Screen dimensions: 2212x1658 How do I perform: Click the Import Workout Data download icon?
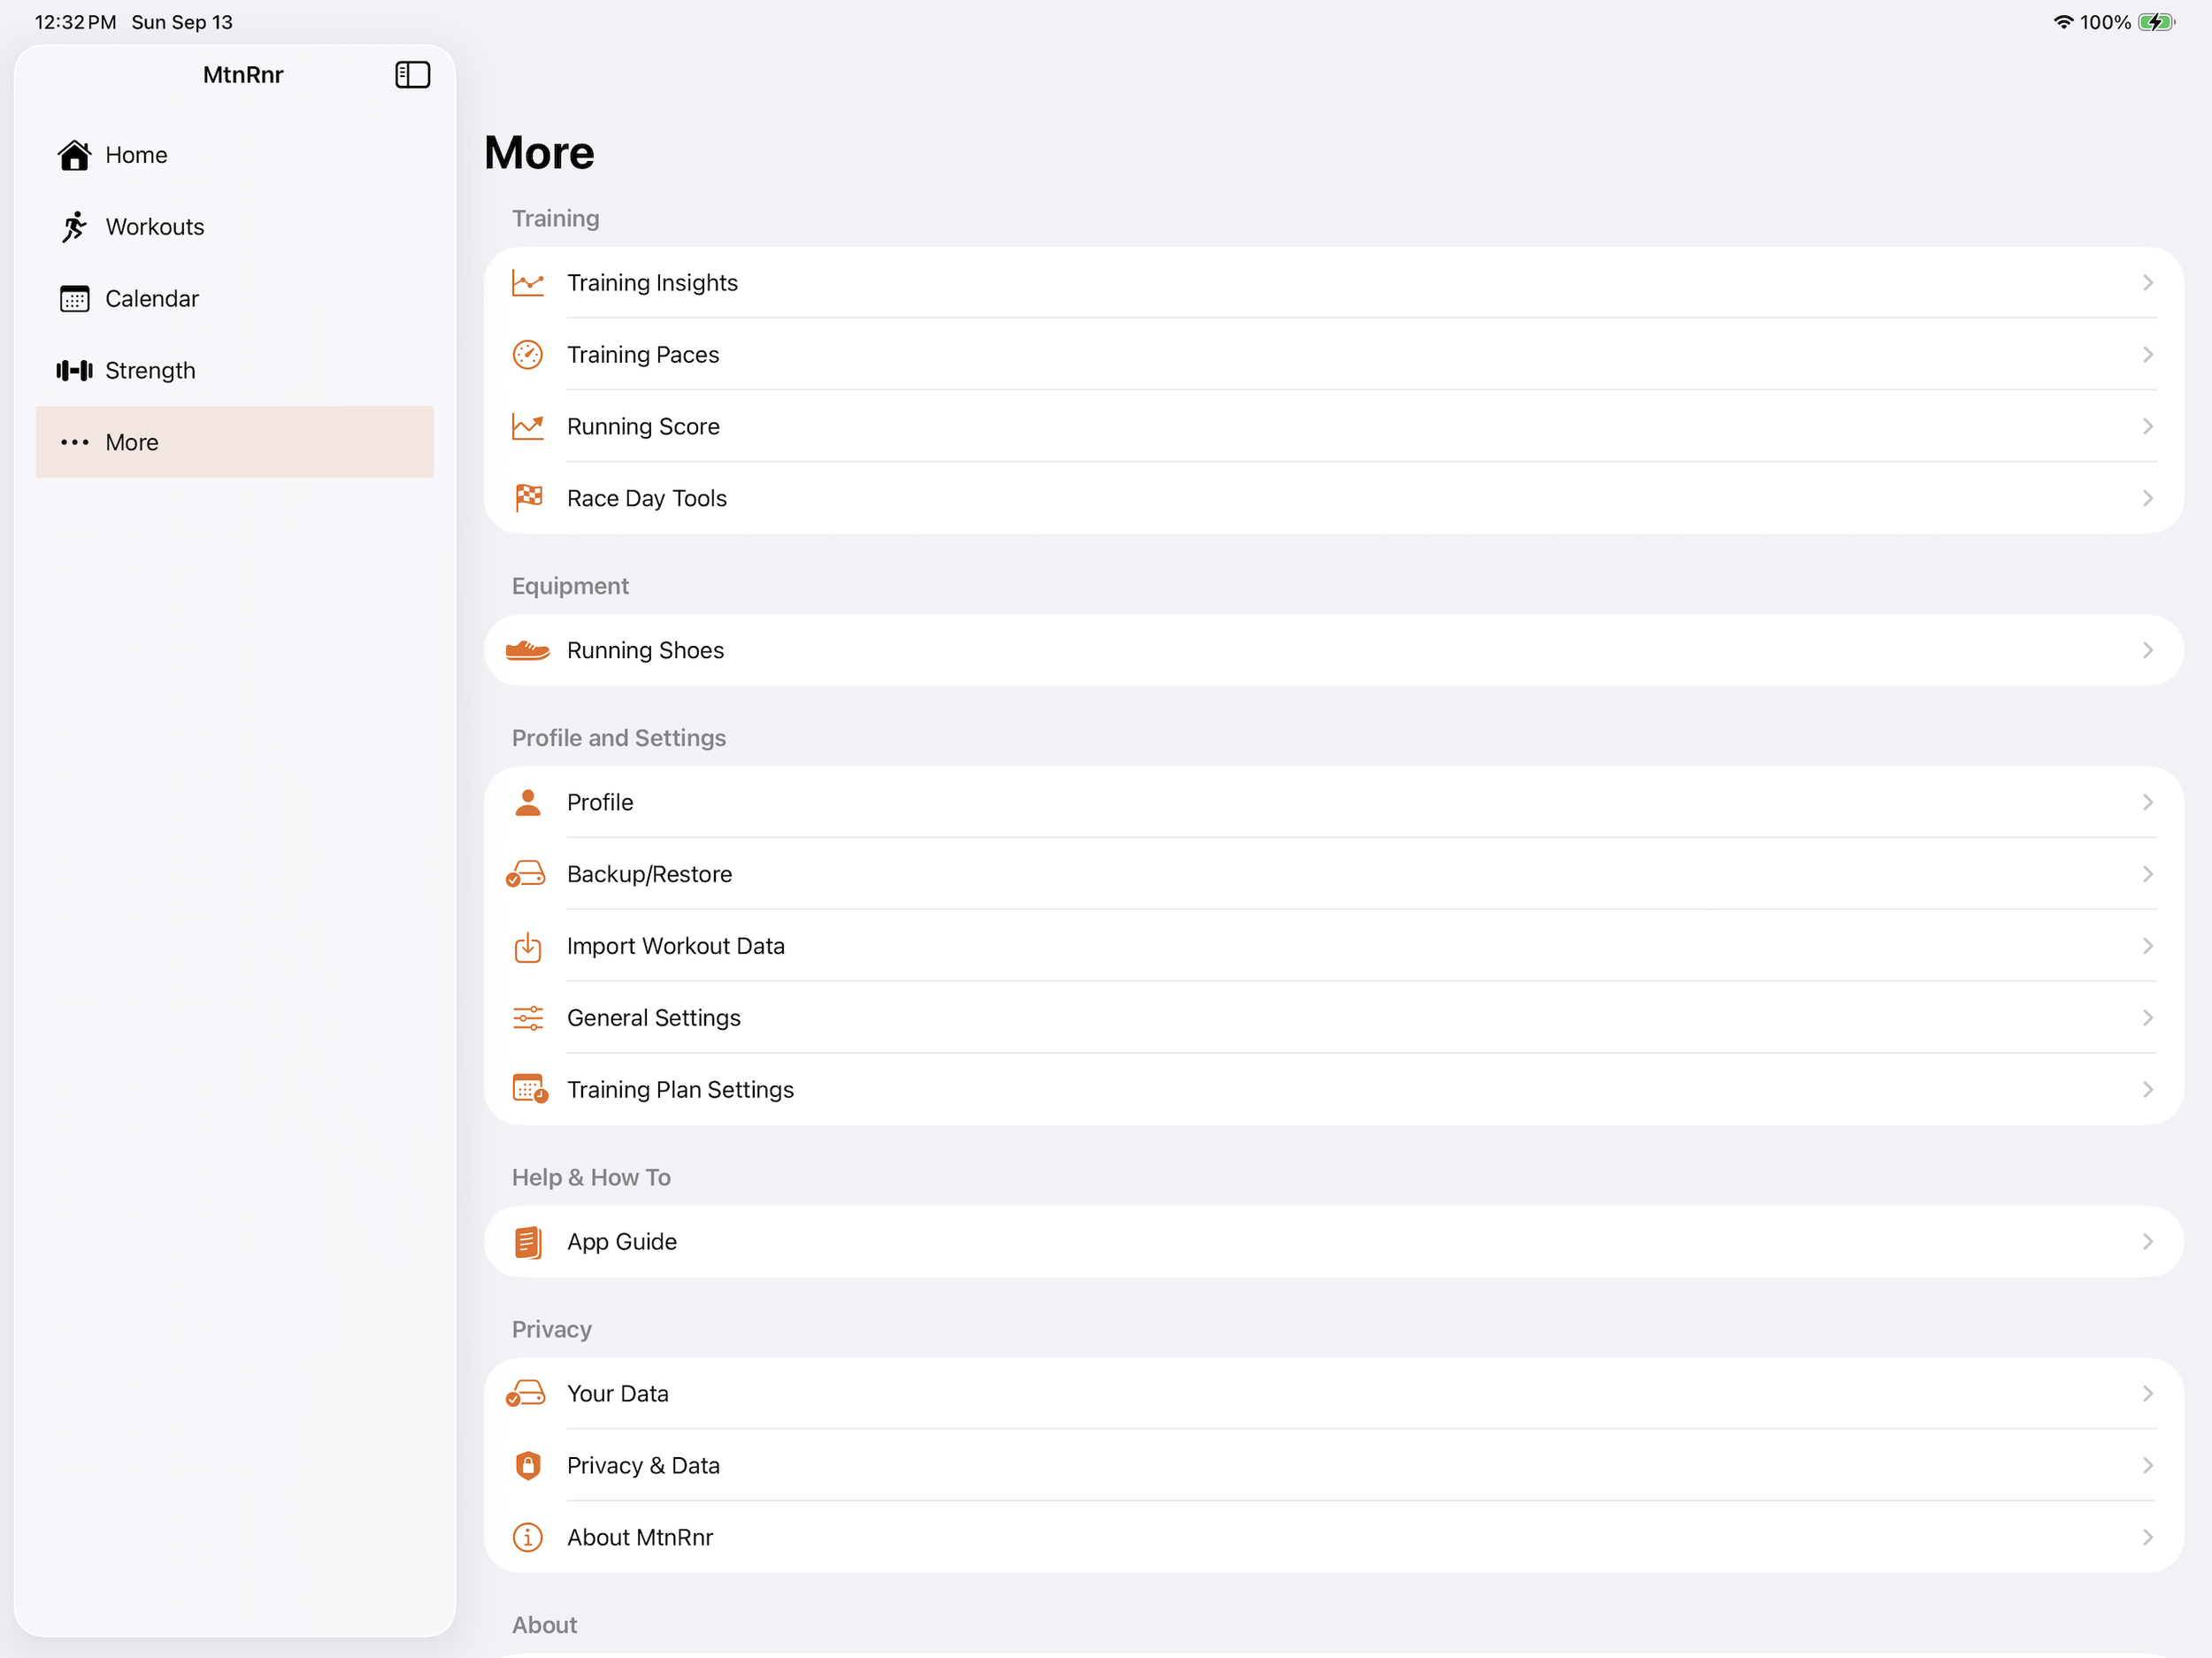pos(528,946)
